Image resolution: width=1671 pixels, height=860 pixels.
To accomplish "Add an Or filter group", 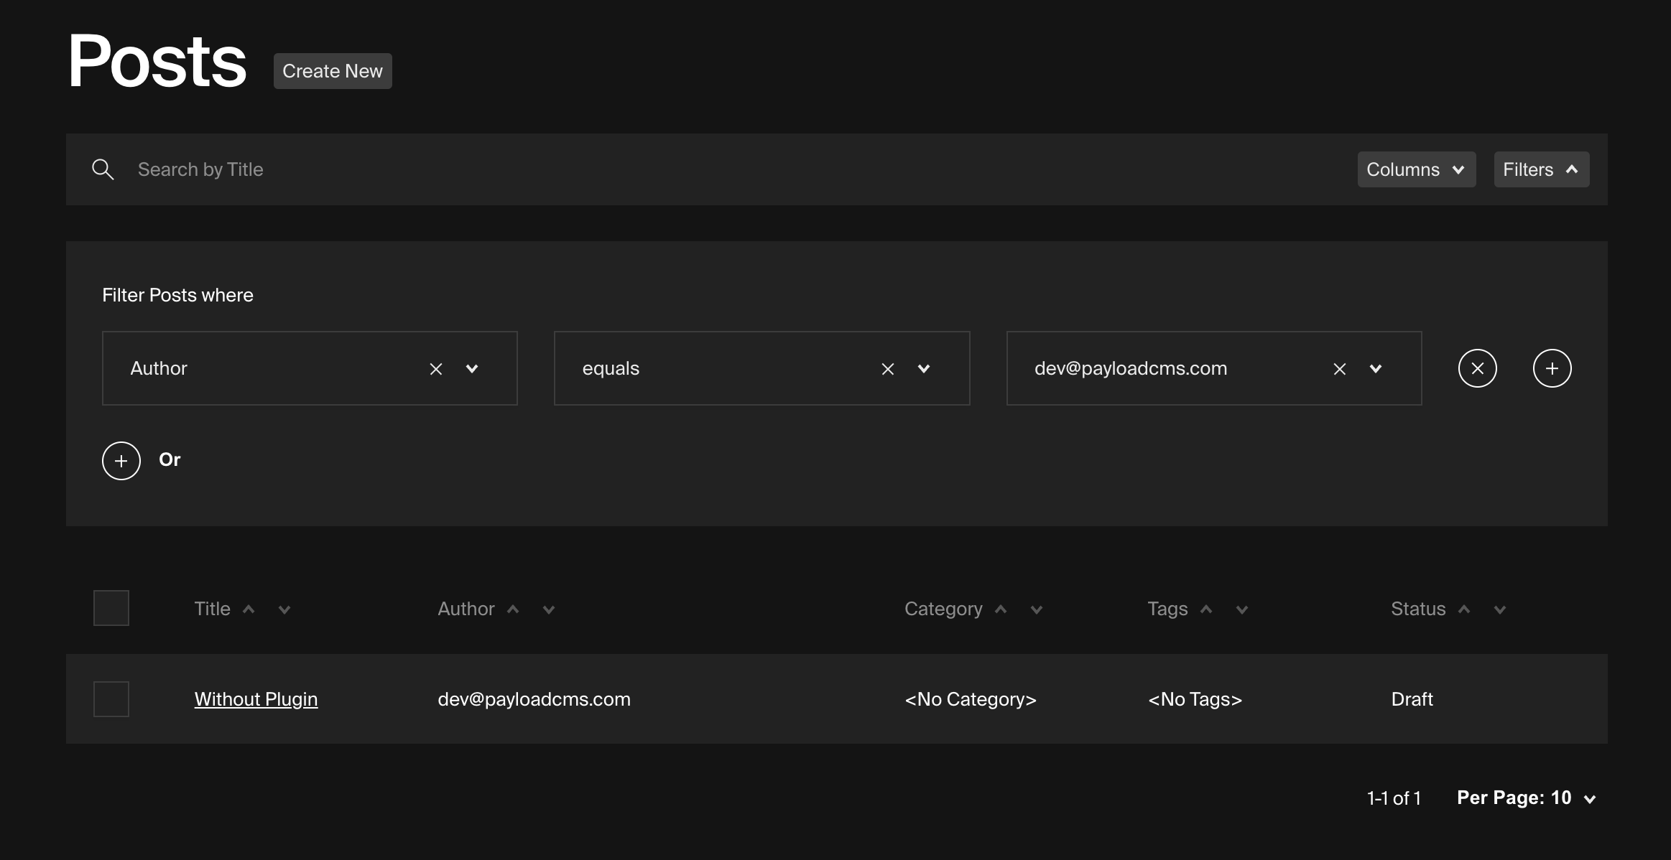I will tap(121, 460).
